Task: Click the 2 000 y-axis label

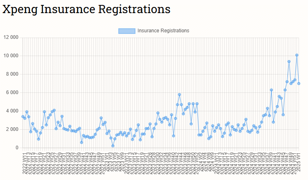Action: click(x=12, y=129)
